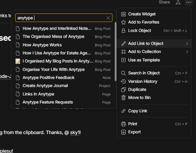Select Anytype Feature Requests page result

pyautogui.click(x=63, y=102)
